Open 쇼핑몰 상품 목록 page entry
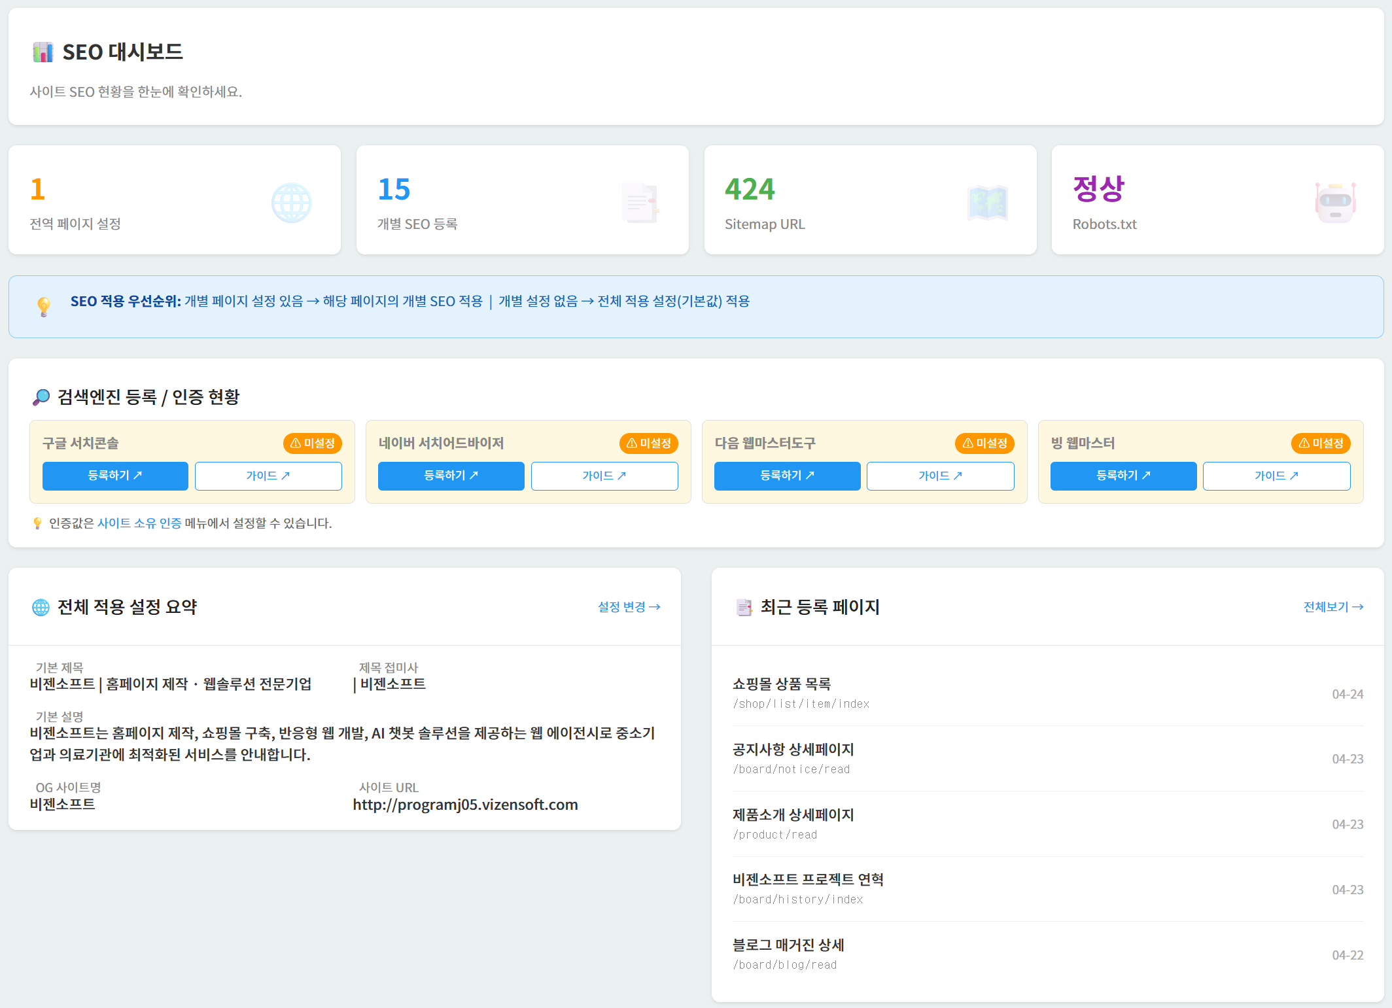 tap(782, 684)
